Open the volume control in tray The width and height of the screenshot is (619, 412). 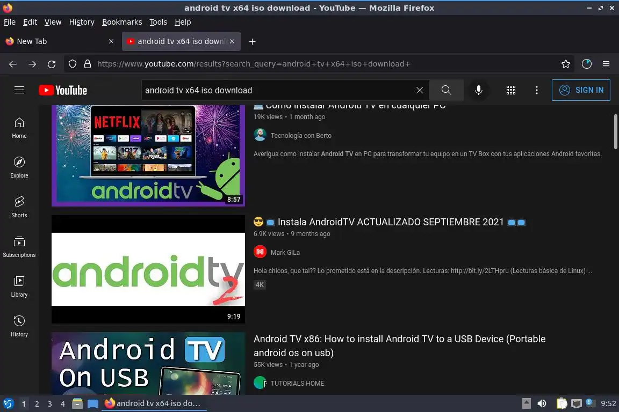(x=542, y=403)
